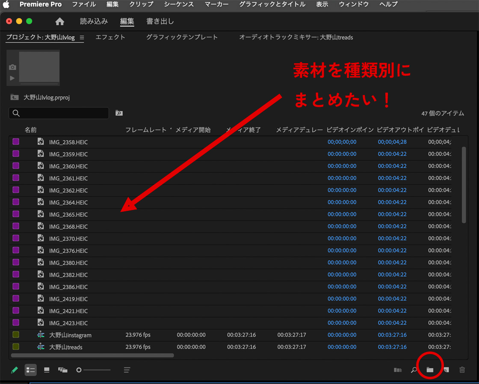479x384 pixels.
Task: Open the シーケンス menu in the menu bar
Action: coord(179,4)
